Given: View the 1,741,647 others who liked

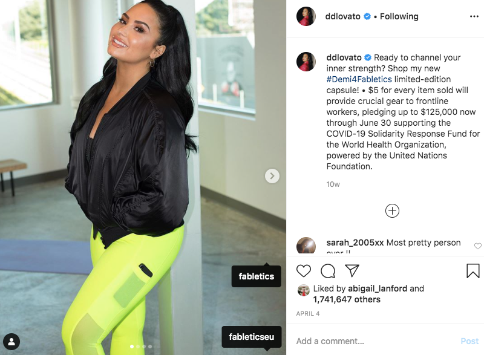Looking at the screenshot, I should [x=347, y=299].
